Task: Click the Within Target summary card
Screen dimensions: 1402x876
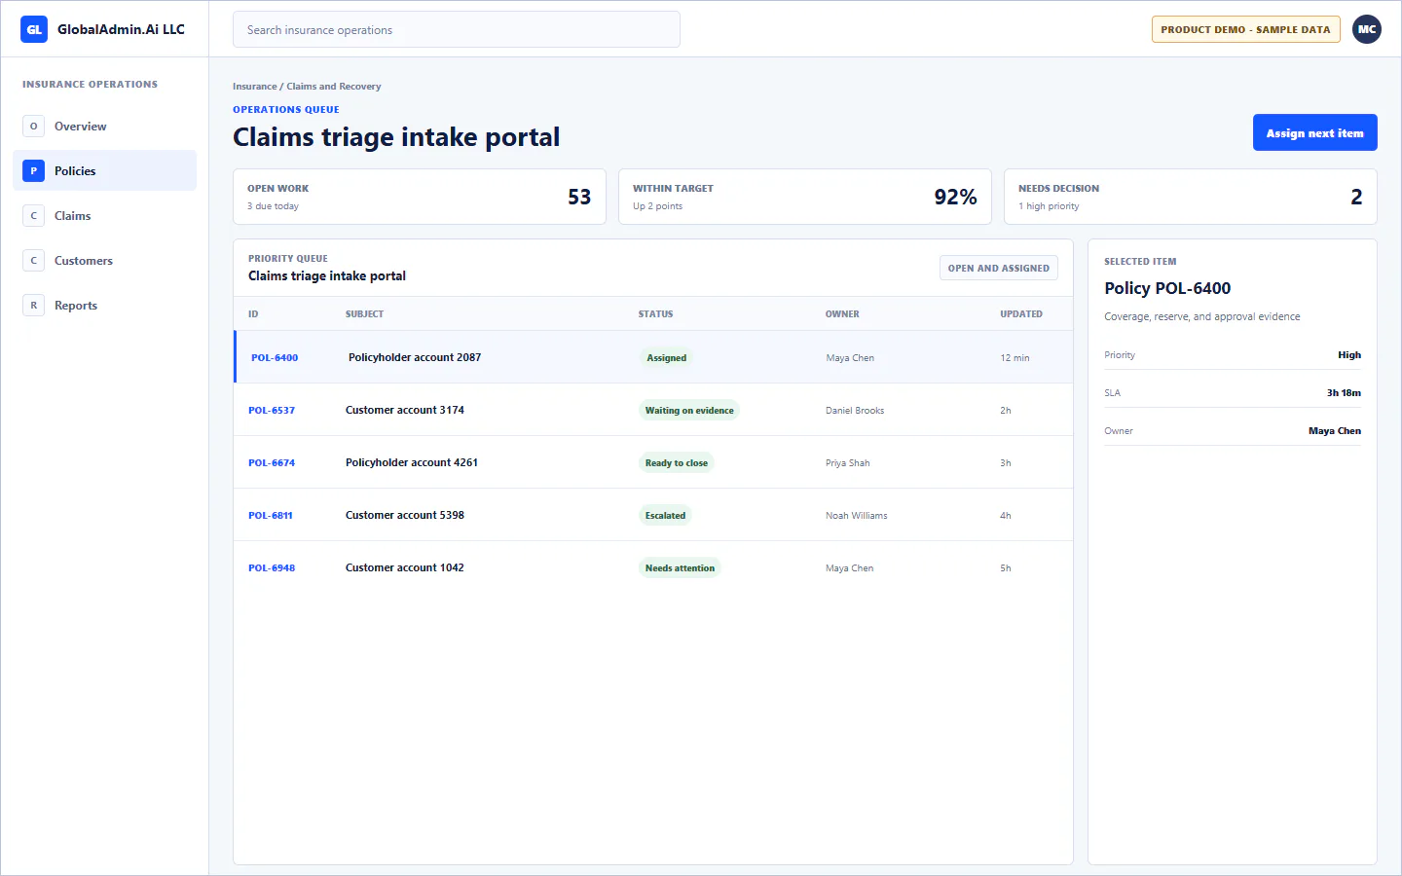Action: (x=805, y=197)
